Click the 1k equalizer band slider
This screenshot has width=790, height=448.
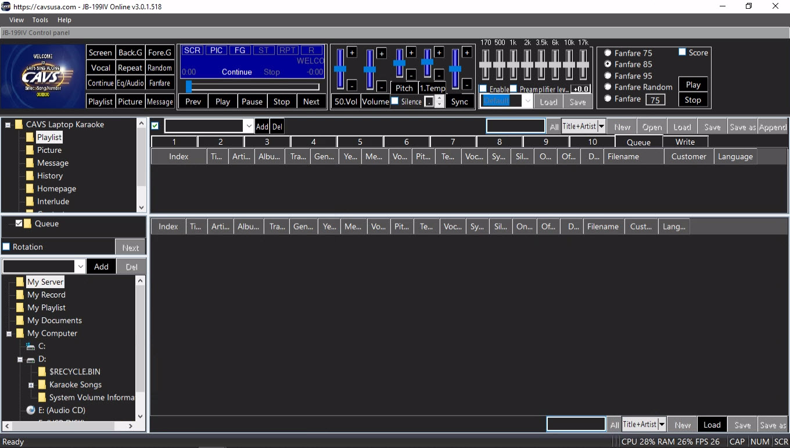click(513, 65)
